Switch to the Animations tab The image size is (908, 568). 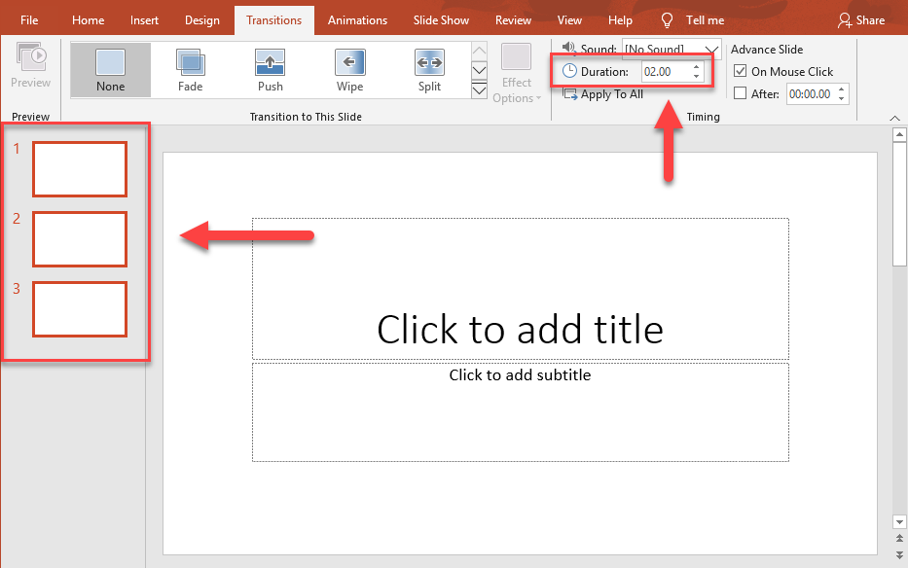pyautogui.click(x=357, y=20)
